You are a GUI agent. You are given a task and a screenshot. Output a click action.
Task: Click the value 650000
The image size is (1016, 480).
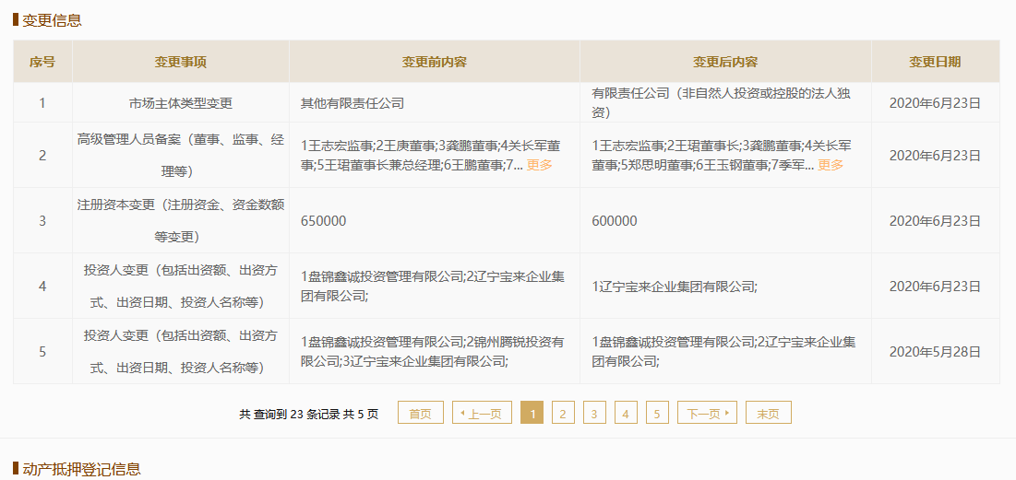click(x=323, y=221)
